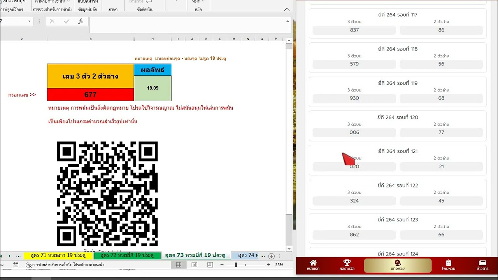
Task: Open sheet tab สูตร 72 หวยยี่กี 19 ประตู
Action: (127, 255)
